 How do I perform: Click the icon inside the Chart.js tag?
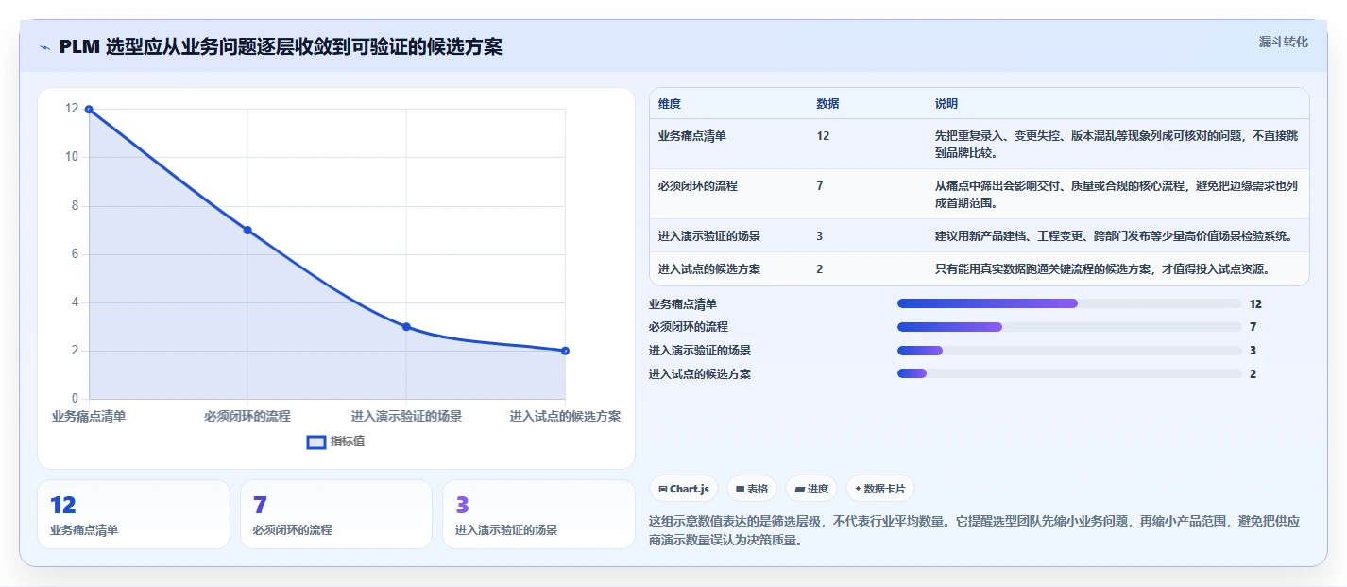(663, 490)
